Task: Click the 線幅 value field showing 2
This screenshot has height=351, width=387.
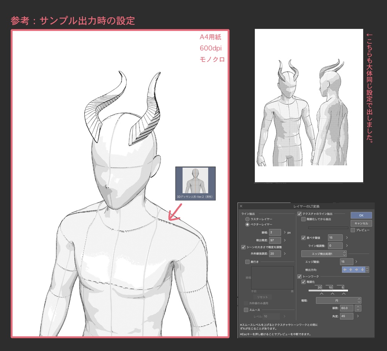Action: pos(275,232)
